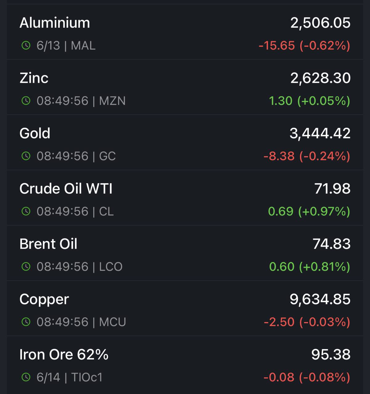Screen dimensions: 370x394
Task: Click the LCO ticker symbol label
Action: pos(111,267)
